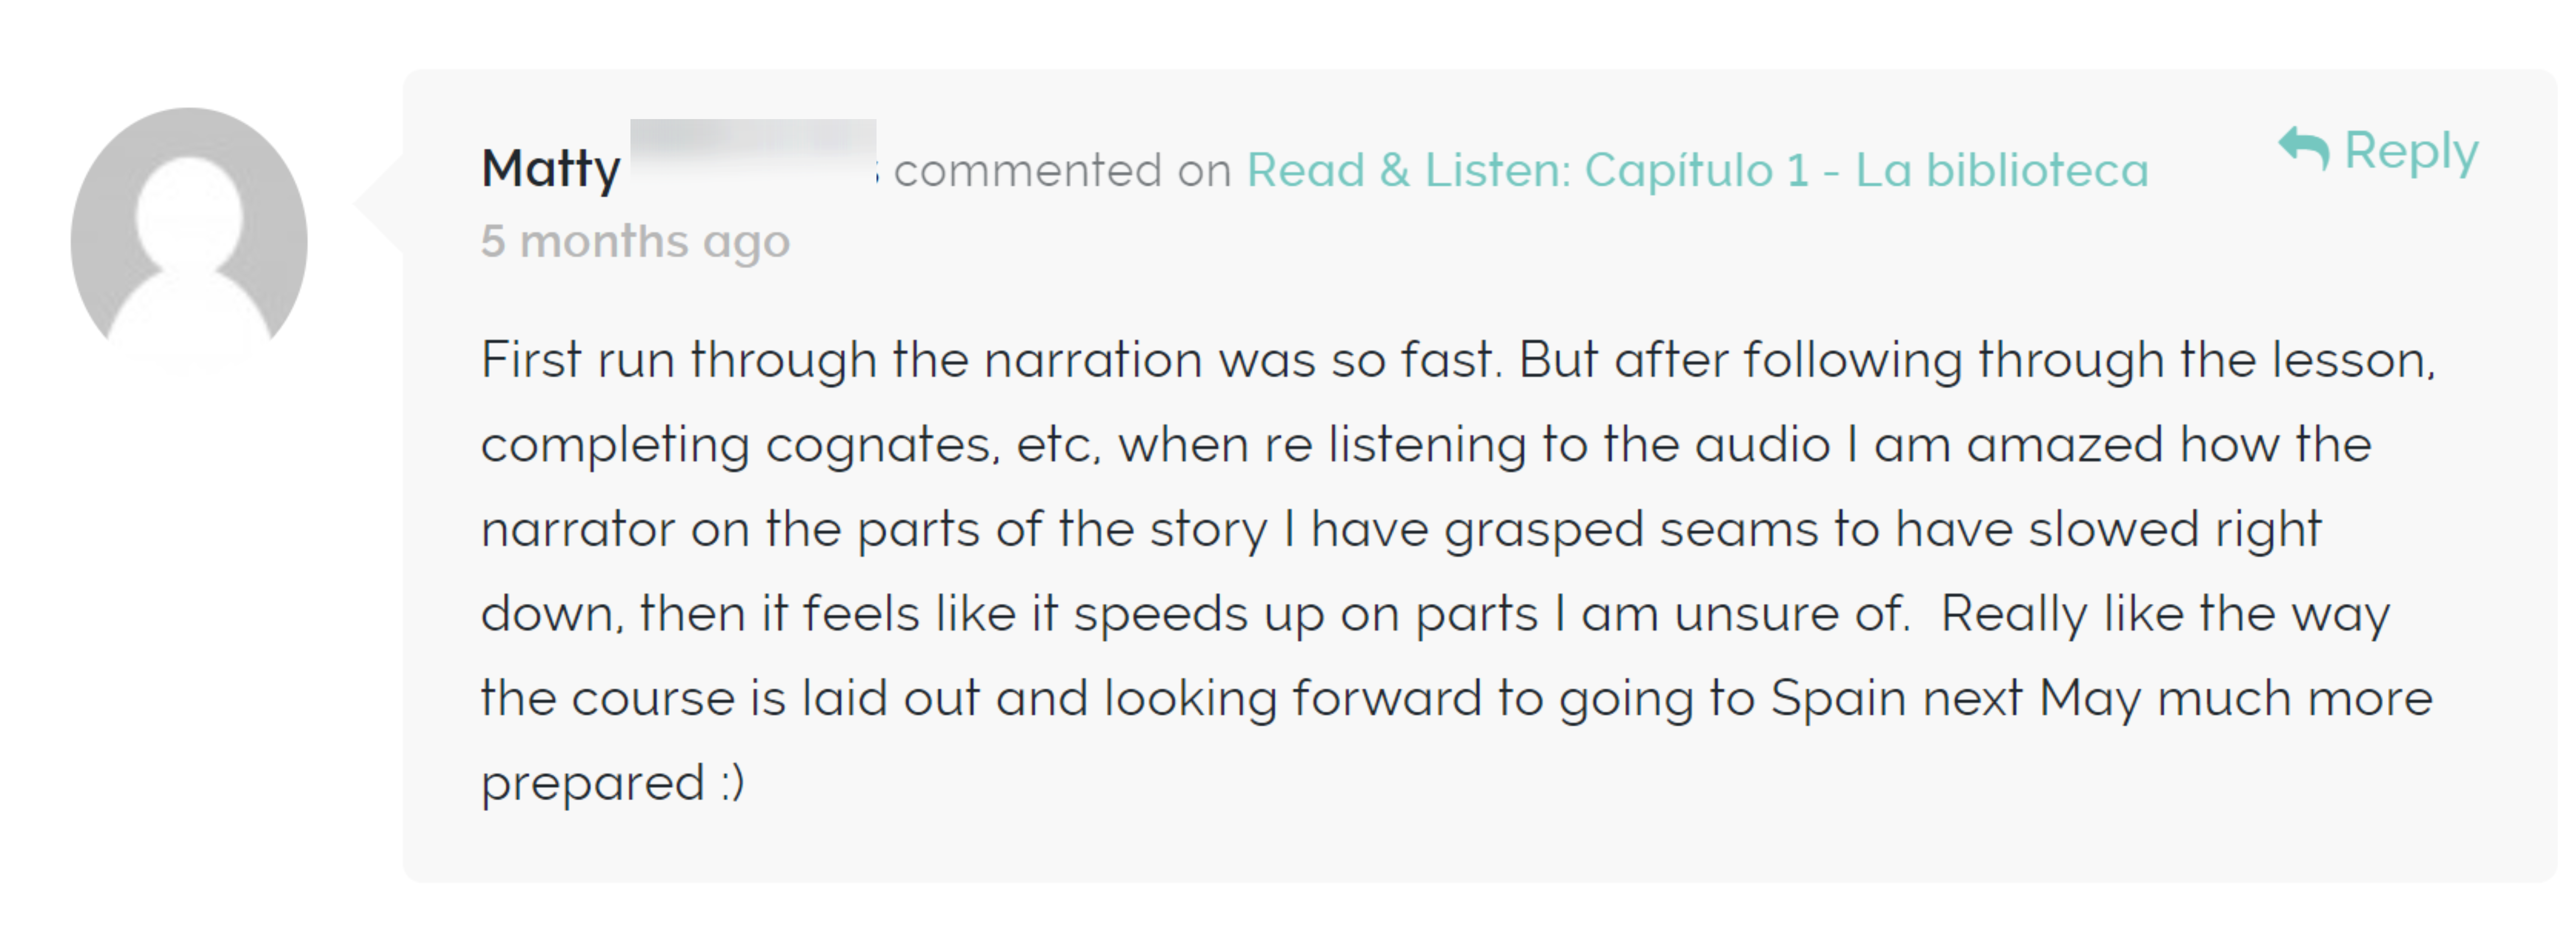Click "La biblioteca" in the lesson link

2002,170
